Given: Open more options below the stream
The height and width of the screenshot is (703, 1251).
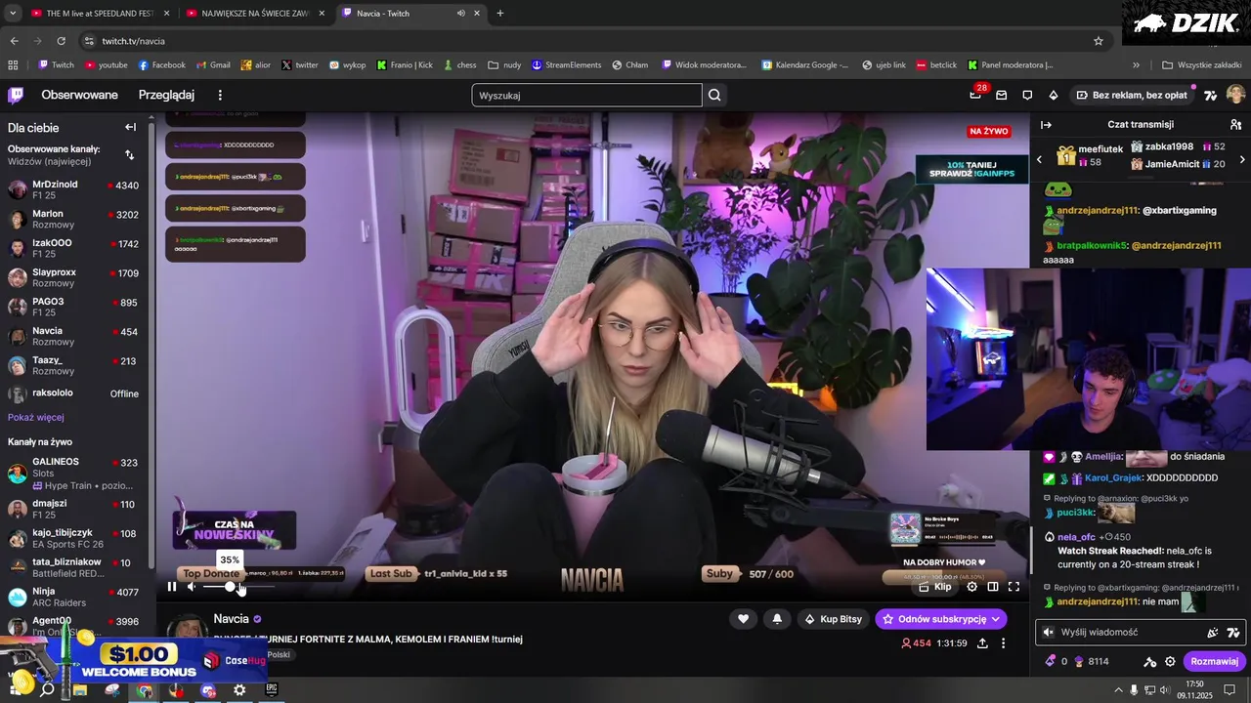Looking at the screenshot, I should coord(1003,643).
